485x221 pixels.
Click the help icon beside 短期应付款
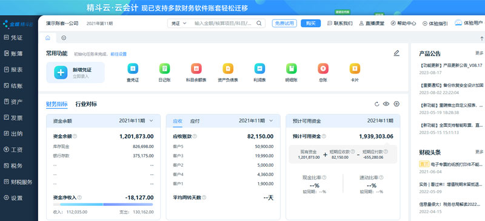tap(386, 152)
